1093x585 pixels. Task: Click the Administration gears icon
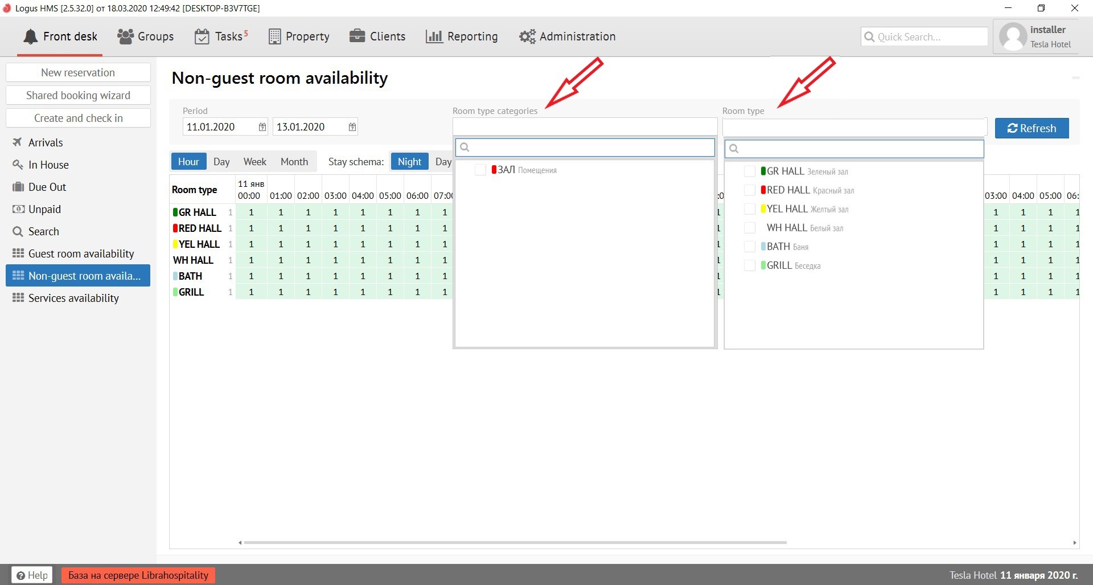[x=527, y=36]
